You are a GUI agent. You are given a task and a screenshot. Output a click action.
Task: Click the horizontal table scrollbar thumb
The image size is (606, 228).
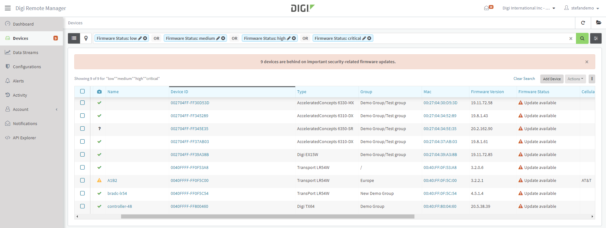click(267, 217)
